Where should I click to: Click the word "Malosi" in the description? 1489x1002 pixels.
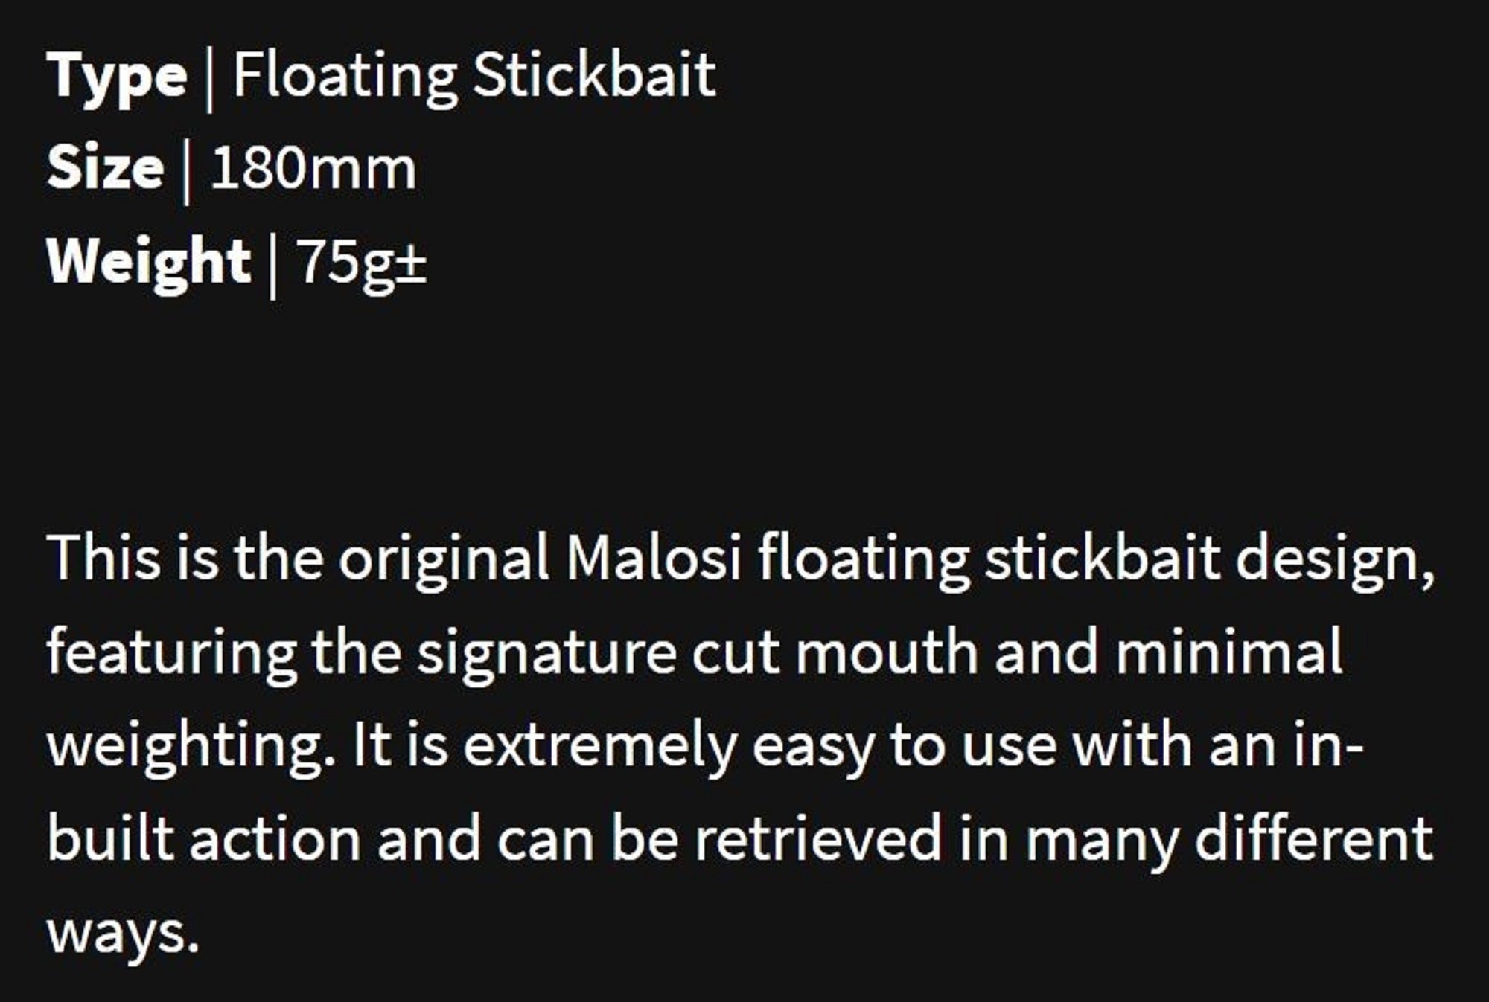coord(654,559)
